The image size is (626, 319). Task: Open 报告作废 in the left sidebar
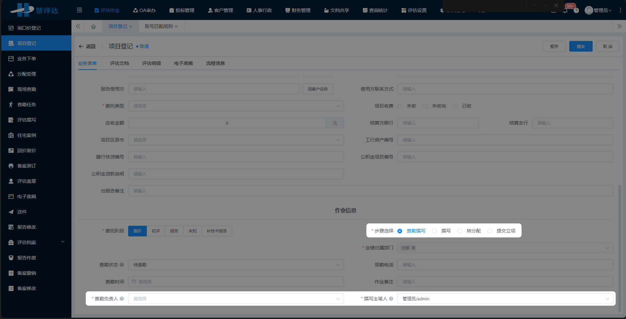27,257
